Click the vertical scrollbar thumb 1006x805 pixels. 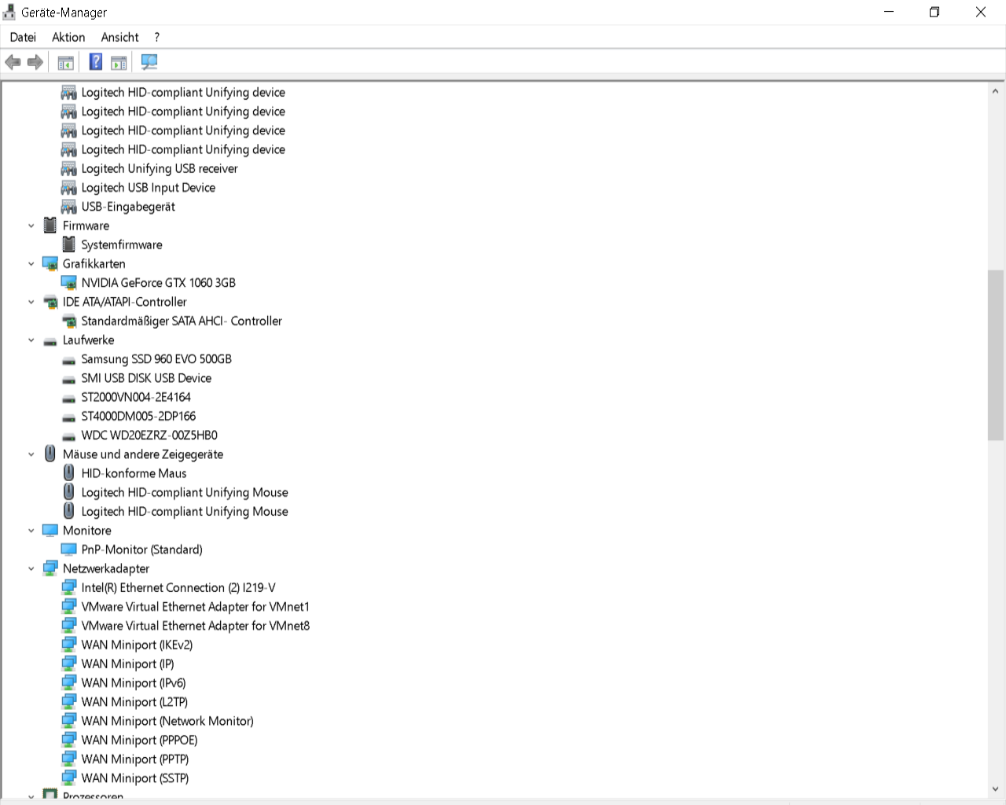(996, 355)
